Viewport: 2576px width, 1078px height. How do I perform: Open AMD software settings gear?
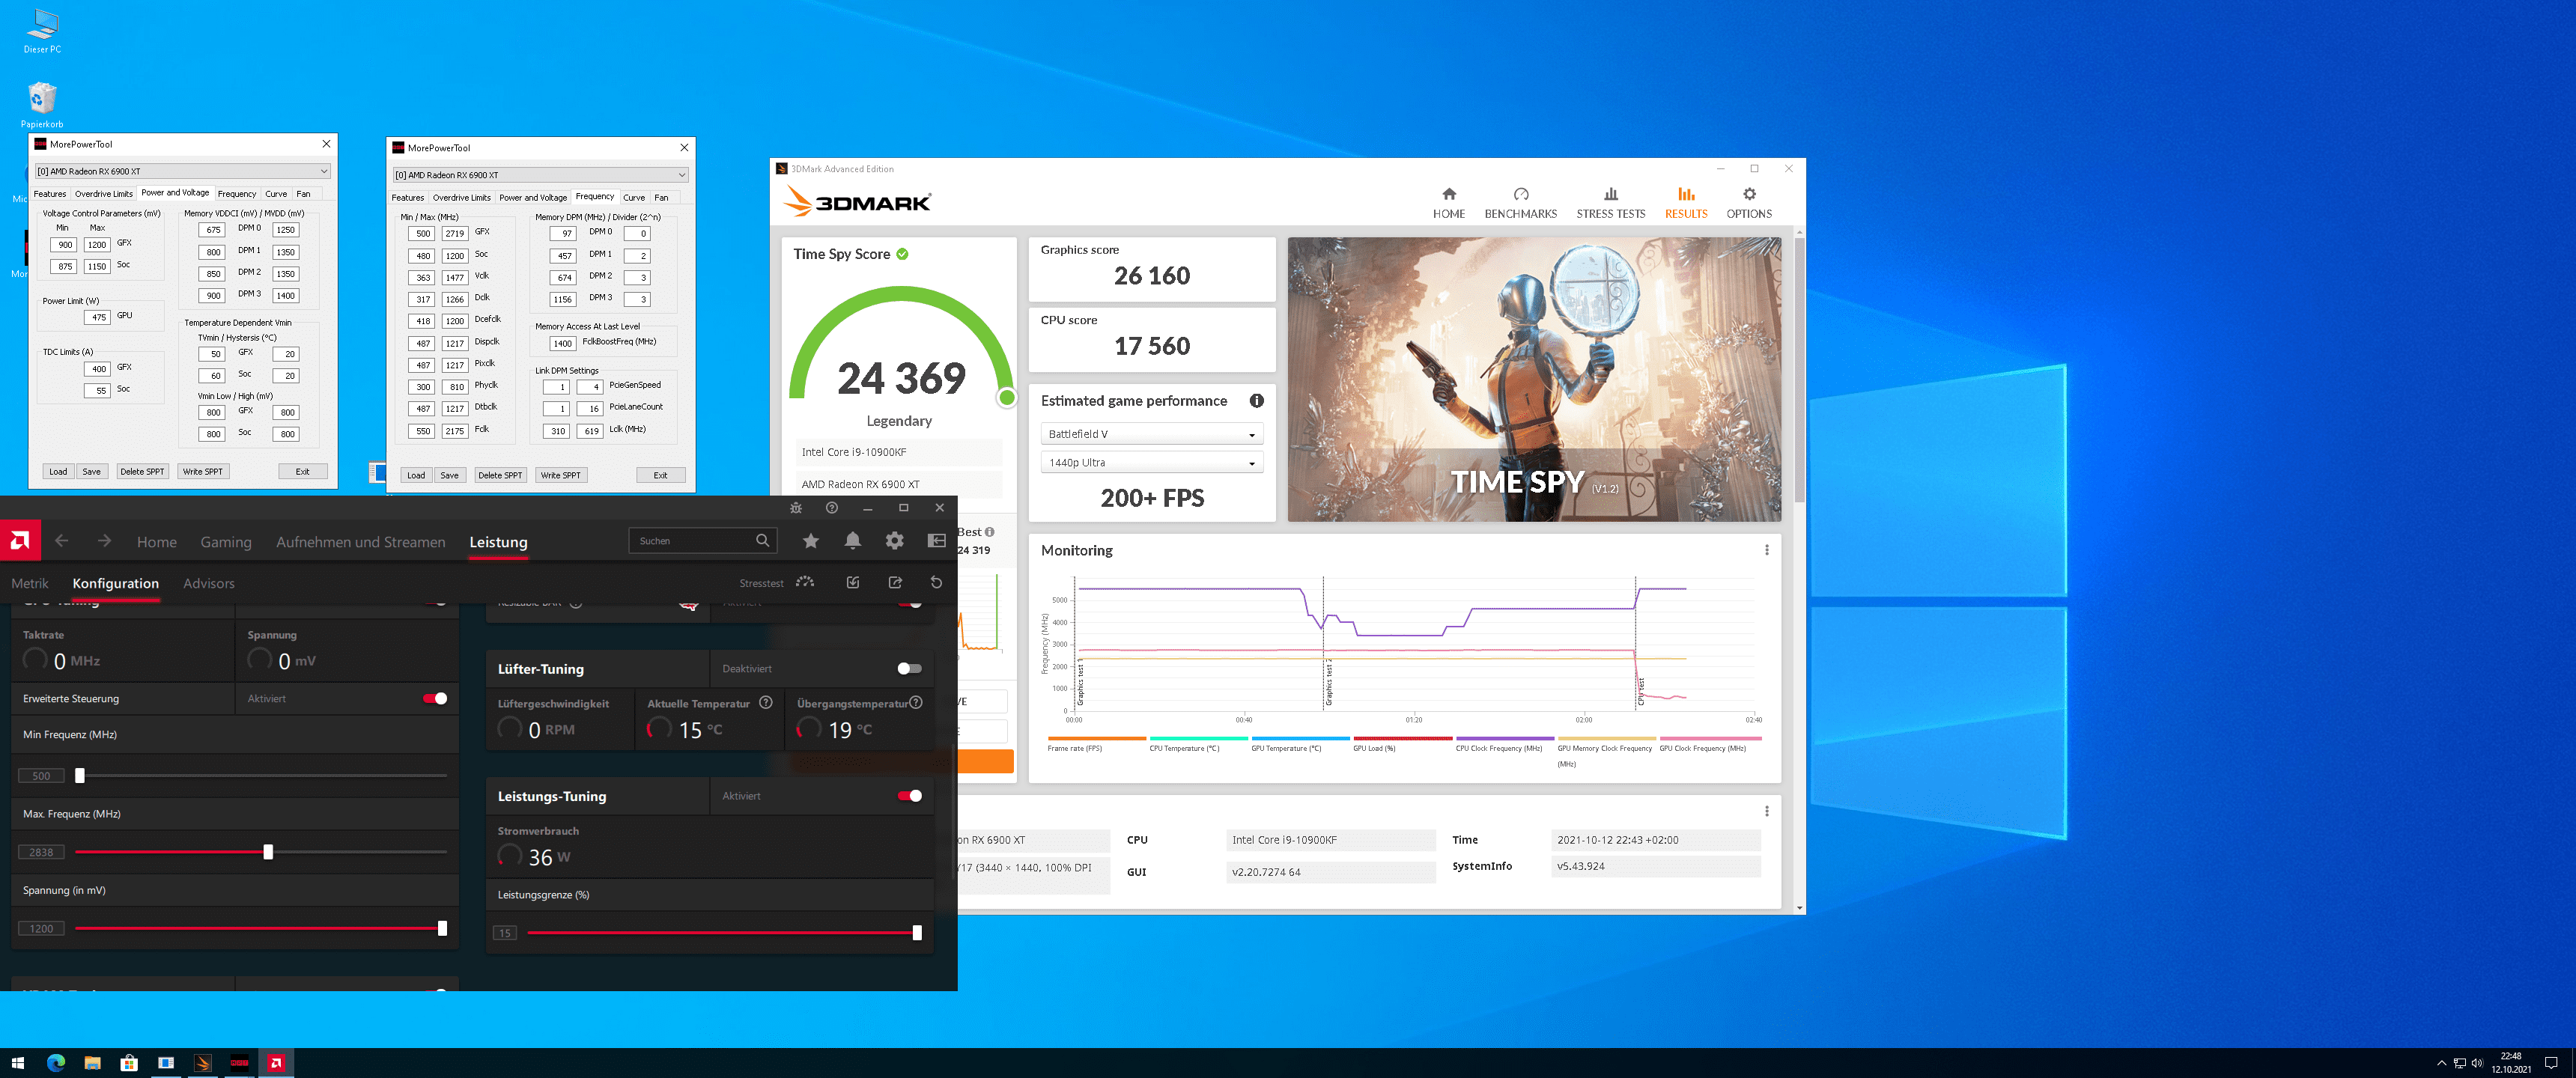click(894, 541)
